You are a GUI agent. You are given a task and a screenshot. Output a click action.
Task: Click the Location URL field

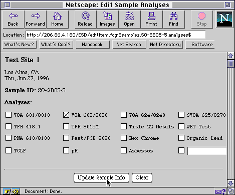(x=116, y=35)
